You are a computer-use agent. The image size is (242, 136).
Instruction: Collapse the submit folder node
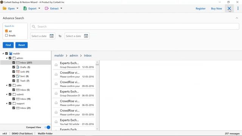(x=7, y=94)
